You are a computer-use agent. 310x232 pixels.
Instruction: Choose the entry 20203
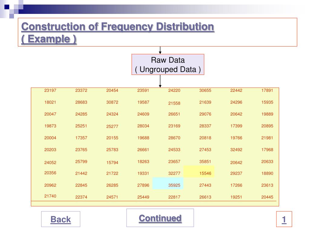click(50, 150)
